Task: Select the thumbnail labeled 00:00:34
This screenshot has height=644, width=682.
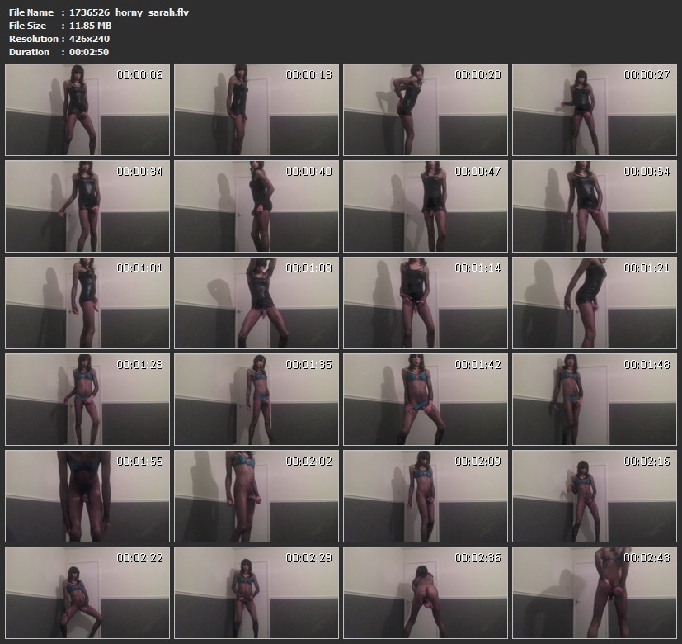Action: [87, 206]
